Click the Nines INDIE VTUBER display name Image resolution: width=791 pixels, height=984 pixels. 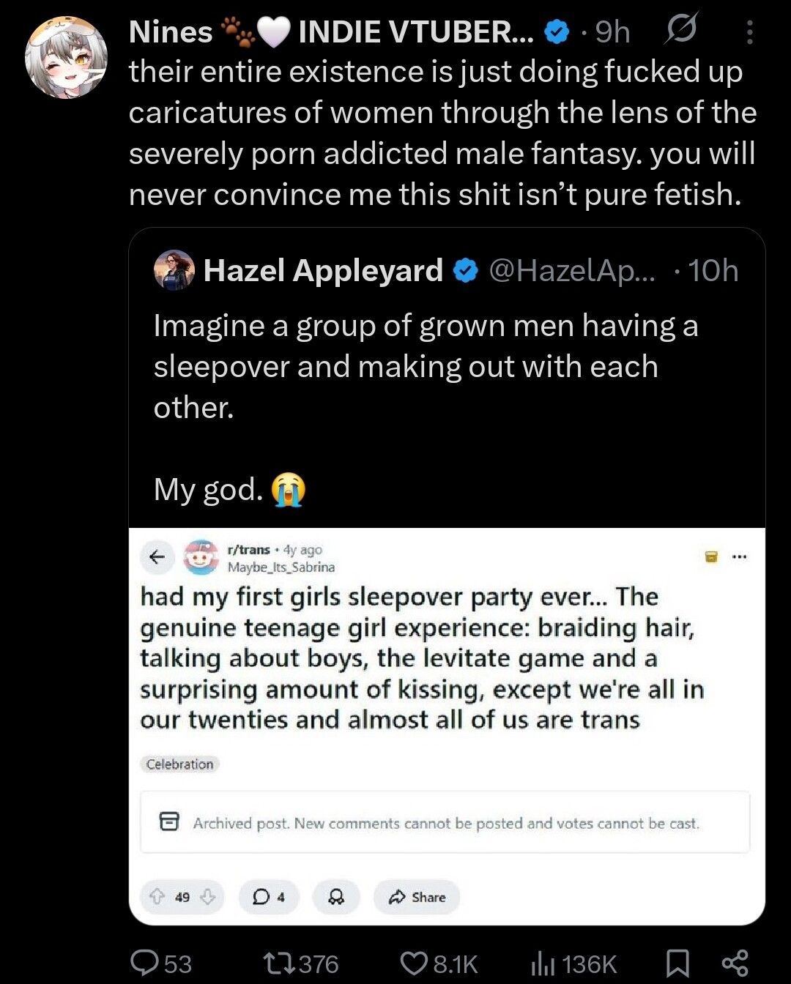tap(331, 31)
